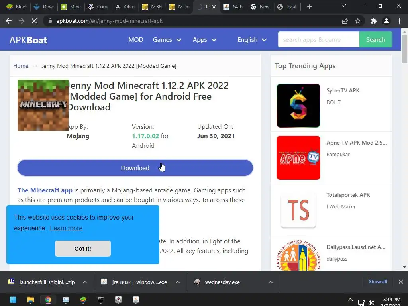View site info via the lock icon

point(50,21)
